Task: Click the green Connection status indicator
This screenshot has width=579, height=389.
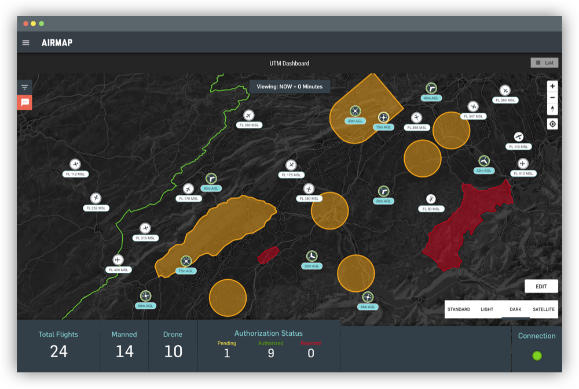Action: click(537, 355)
